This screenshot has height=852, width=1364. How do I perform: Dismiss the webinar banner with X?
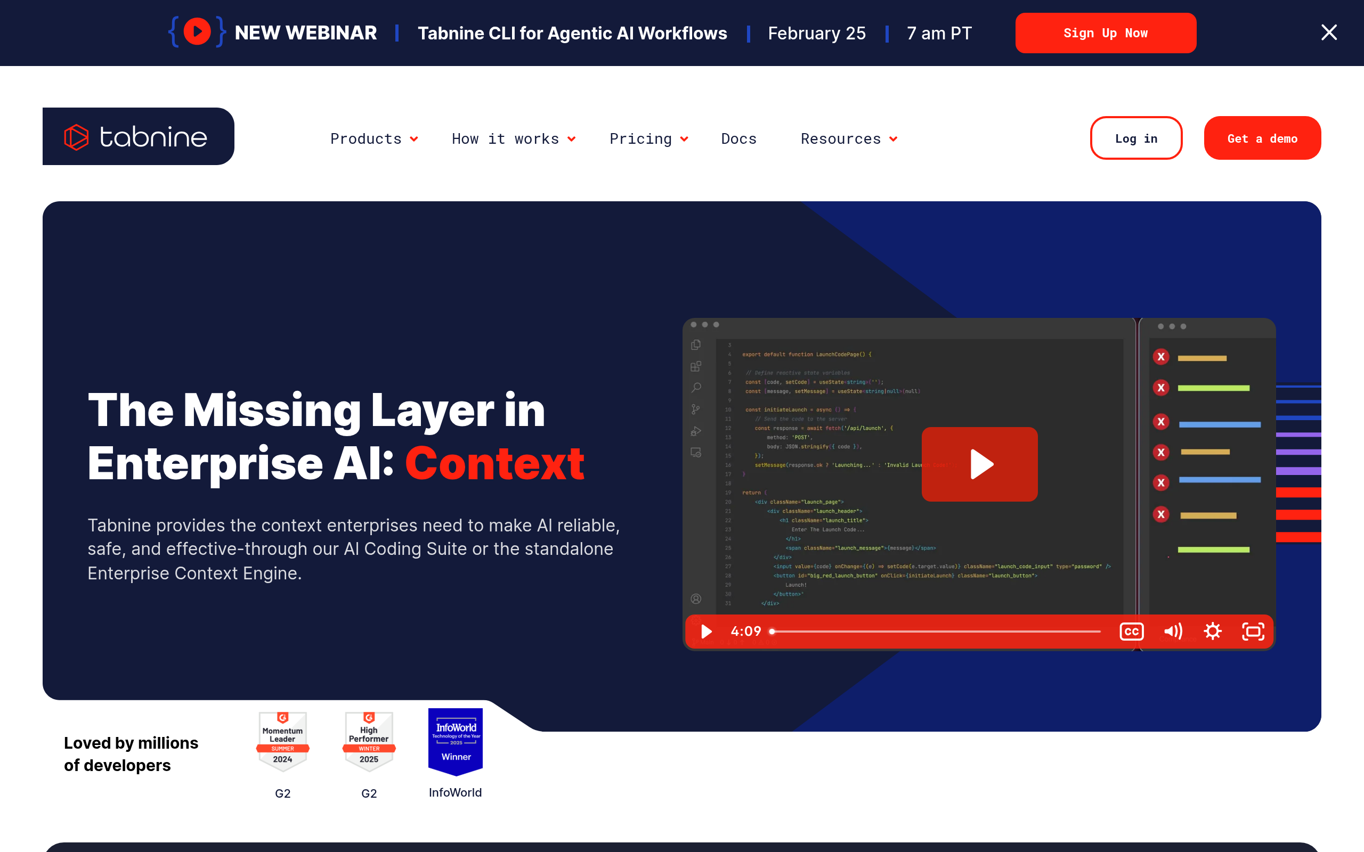tap(1328, 32)
